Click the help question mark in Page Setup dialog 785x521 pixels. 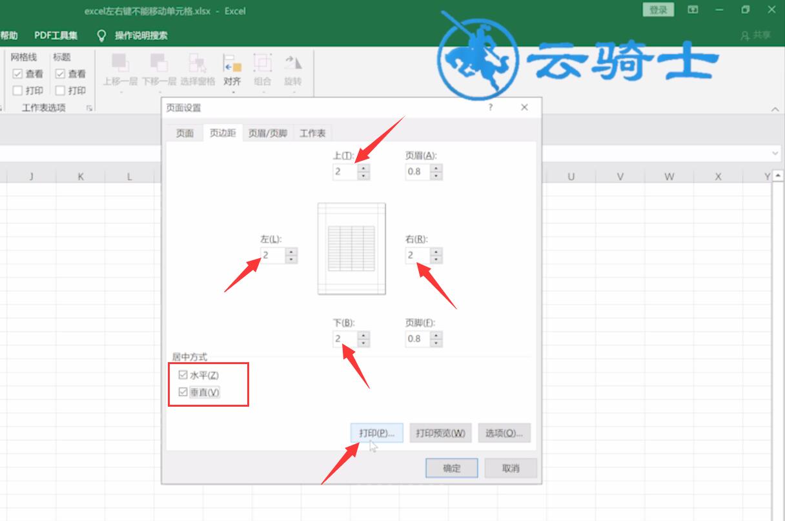pos(491,107)
